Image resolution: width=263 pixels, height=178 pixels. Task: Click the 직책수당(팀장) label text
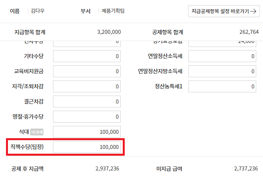[27, 147]
